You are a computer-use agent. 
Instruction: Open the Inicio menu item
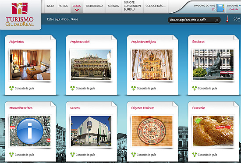click(50, 6)
